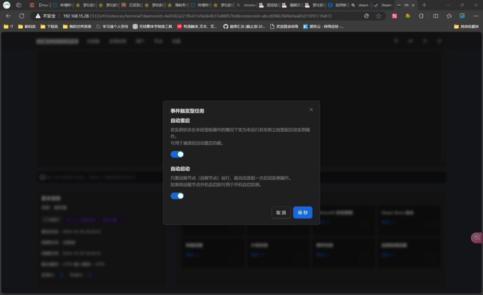
Task: Reload the page with the refresh icon
Action: [22, 16]
